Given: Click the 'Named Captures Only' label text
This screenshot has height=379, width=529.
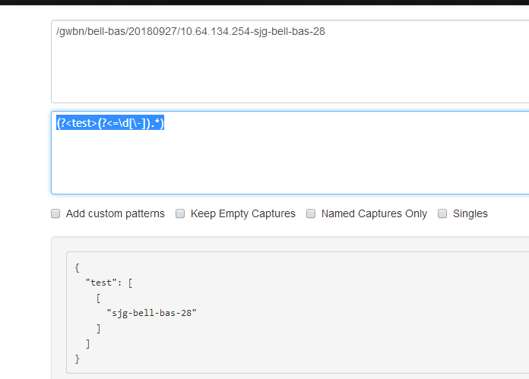Looking at the screenshot, I should (x=374, y=213).
